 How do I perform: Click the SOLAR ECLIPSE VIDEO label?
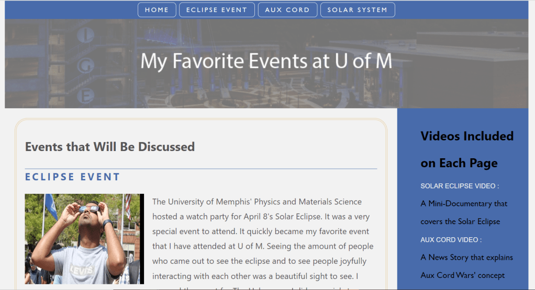tap(460, 186)
